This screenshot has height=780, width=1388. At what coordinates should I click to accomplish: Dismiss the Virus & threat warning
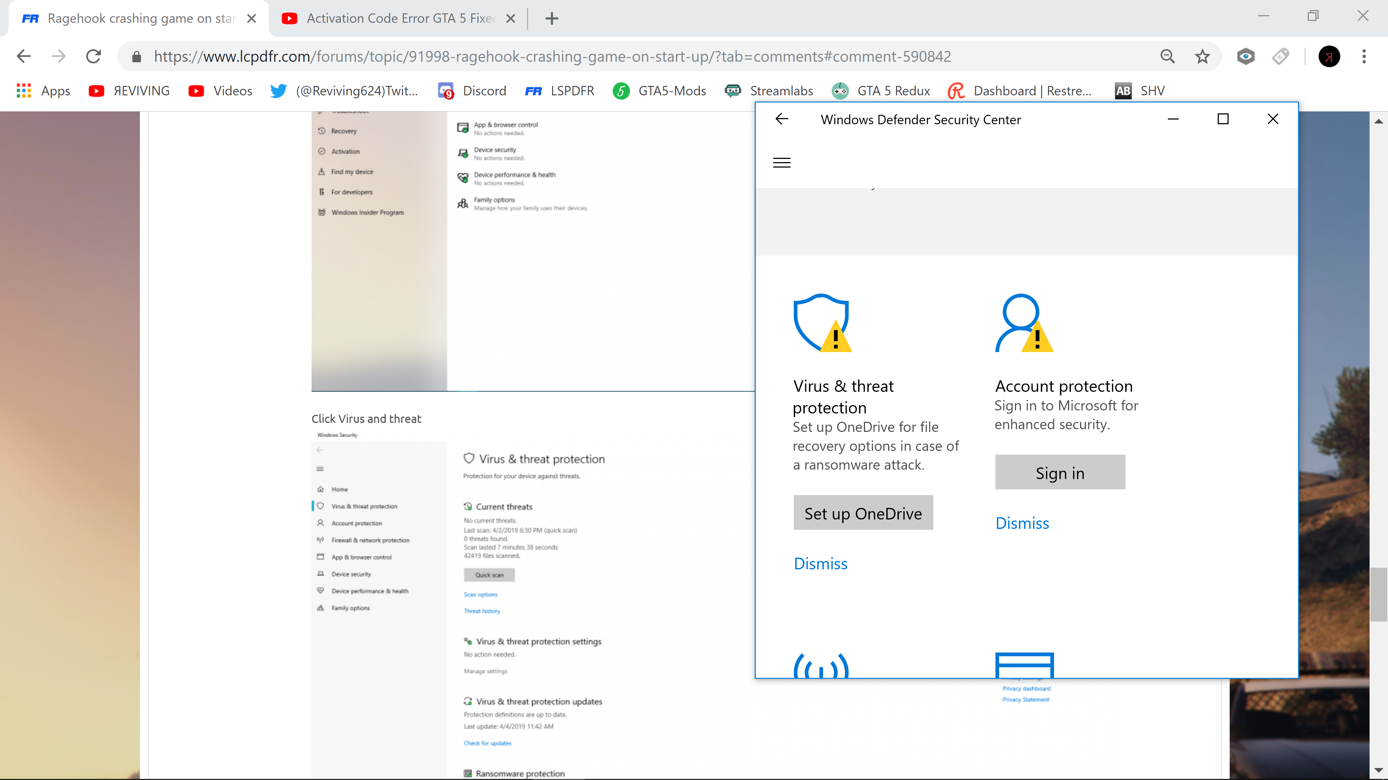pyautogui.click(x=820, y=563)
